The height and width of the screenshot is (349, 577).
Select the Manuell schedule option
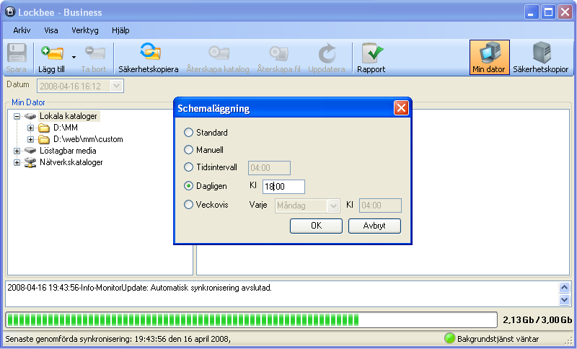point(188,150)
